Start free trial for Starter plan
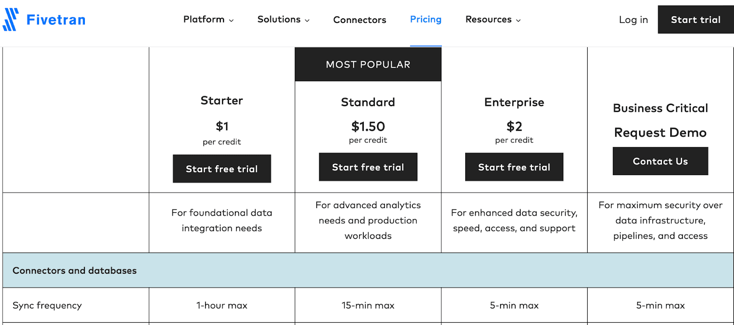This screenshot has width=734, height=325. [x=222, y=169]
